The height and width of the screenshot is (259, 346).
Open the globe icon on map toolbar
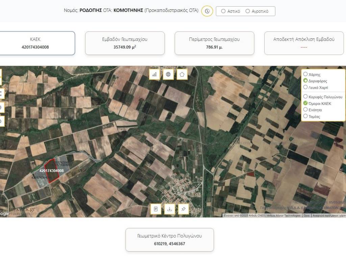(x=168, y=74)
